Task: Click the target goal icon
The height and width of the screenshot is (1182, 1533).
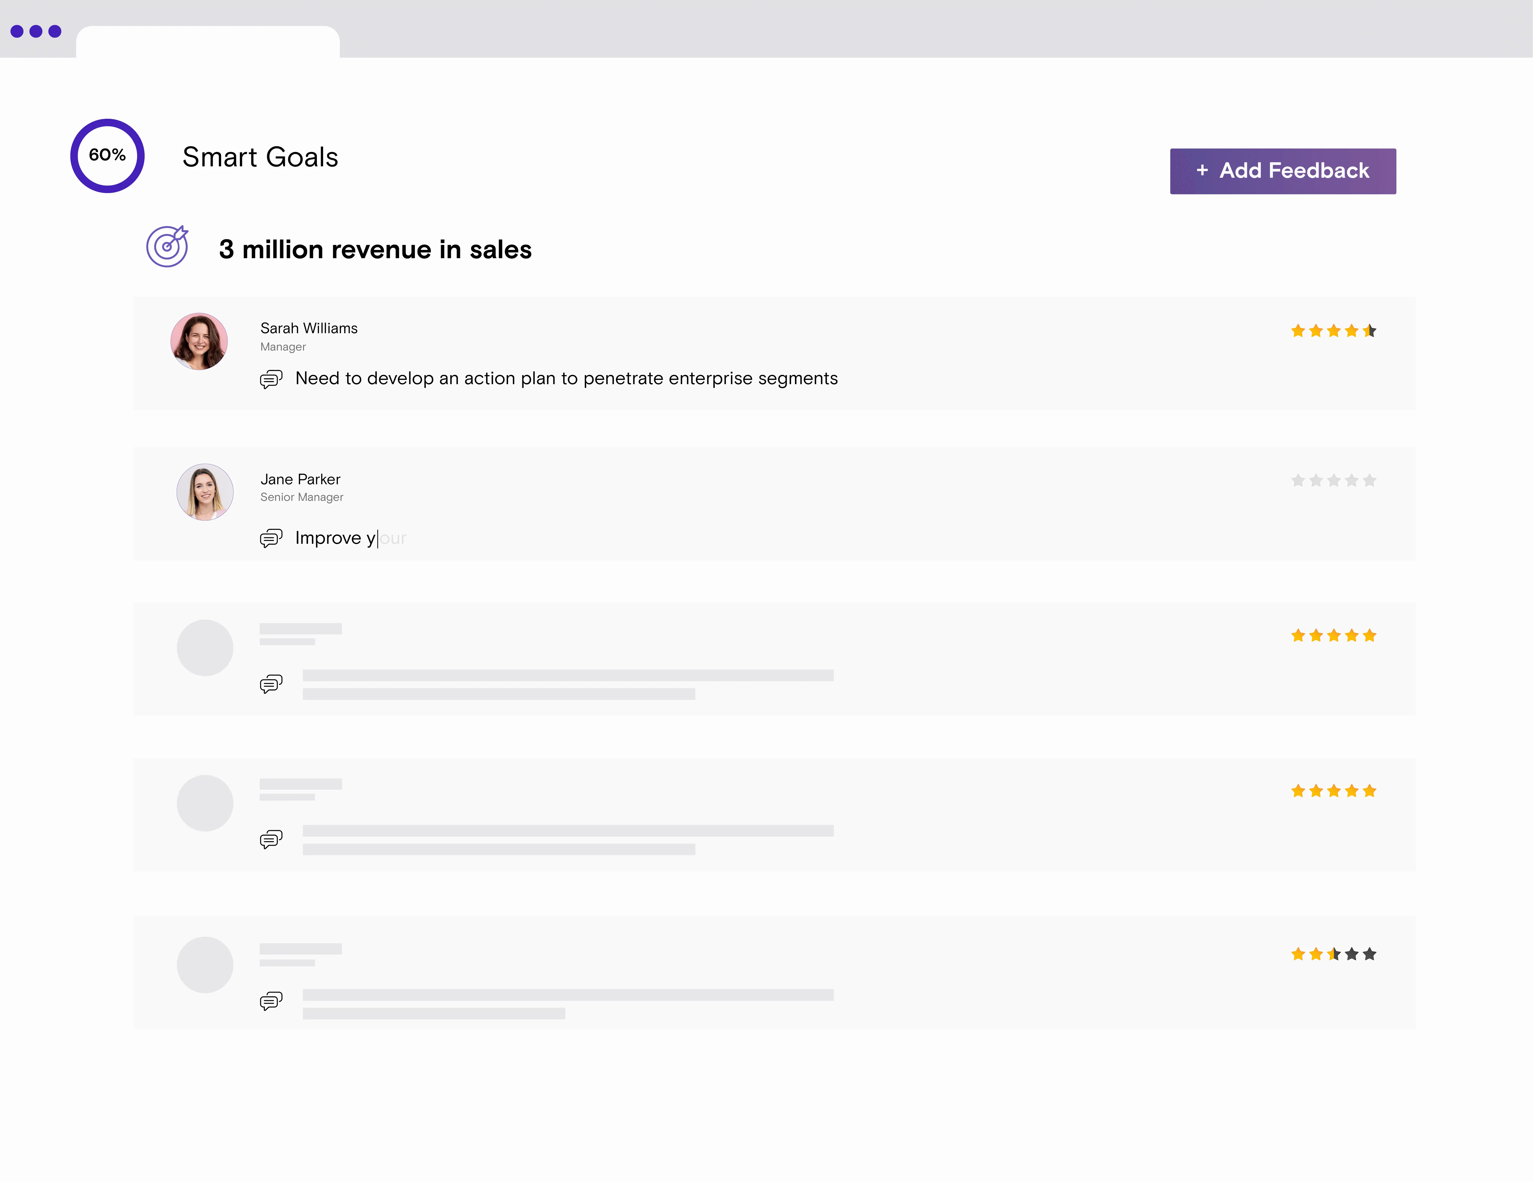Action: coord(167,246)
